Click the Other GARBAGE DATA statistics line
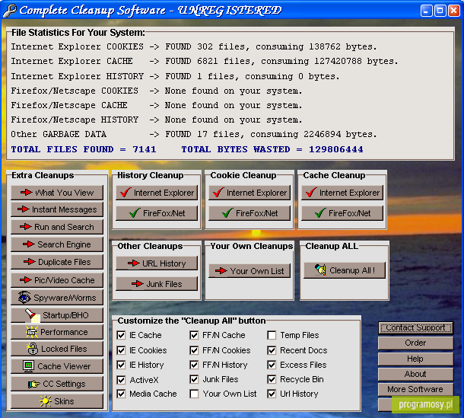 point(194,134)
